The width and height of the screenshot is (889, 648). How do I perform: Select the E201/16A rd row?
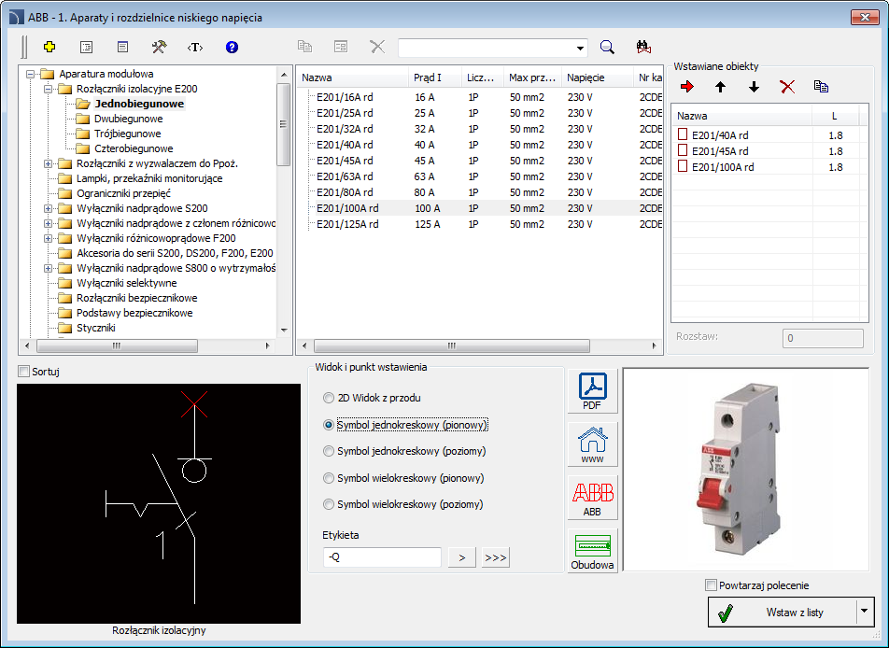tap(480, 97)
